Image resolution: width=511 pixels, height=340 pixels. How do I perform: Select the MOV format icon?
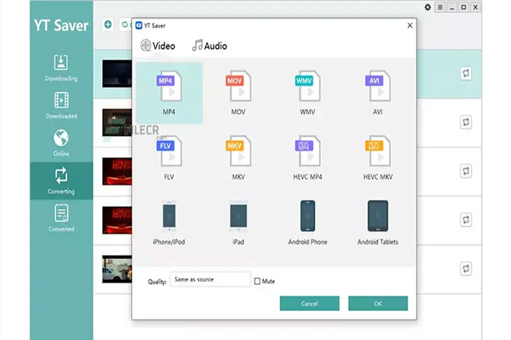238,86
